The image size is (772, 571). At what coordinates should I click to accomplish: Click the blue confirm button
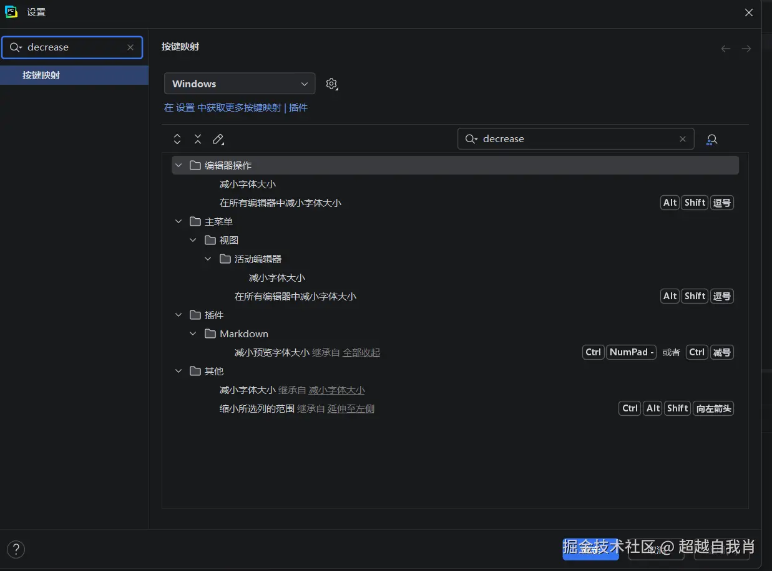(x=590, y=549)
